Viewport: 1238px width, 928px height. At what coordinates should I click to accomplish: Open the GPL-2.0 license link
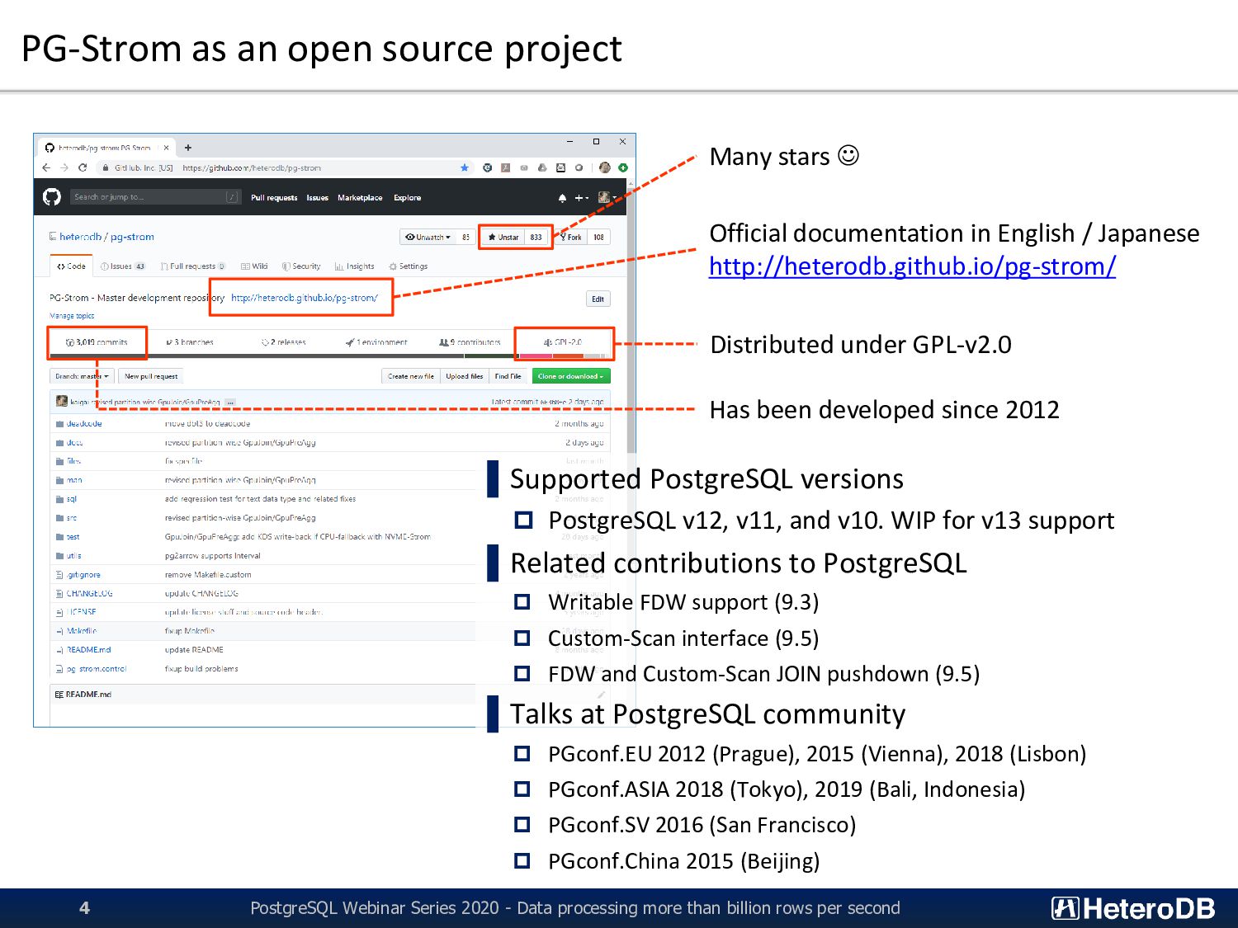point(563,342)
